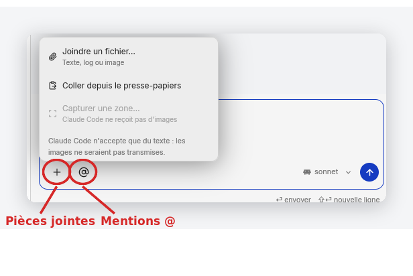Viewport: 413px width, 276px height.
Task: Send message with blue arrow button
Action: point(369,172)
